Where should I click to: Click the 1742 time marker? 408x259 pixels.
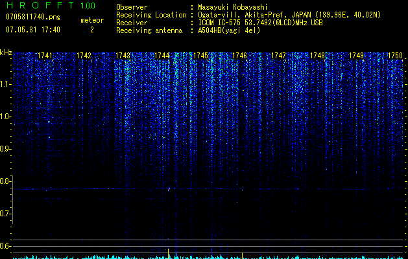point(84,56)
